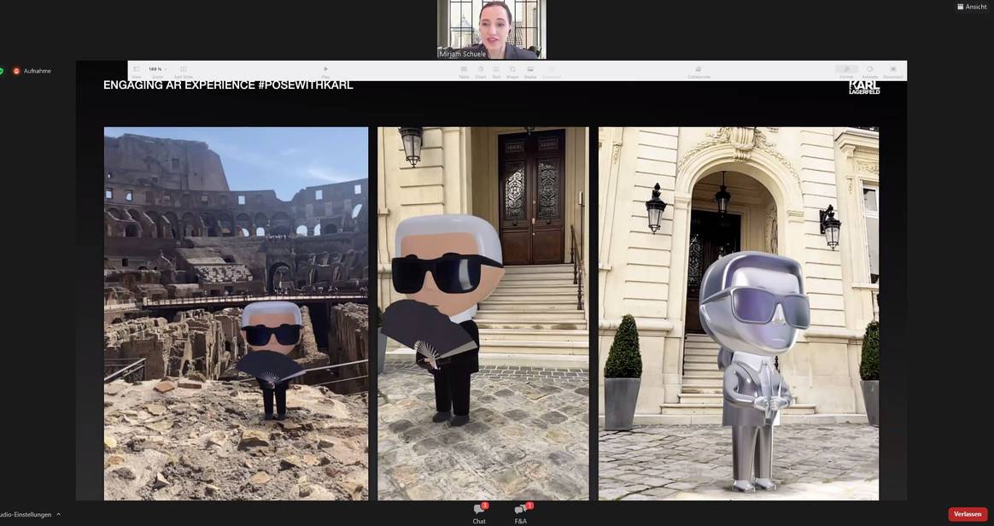Insert a Table from the toolbar

[x=464, y=72]
